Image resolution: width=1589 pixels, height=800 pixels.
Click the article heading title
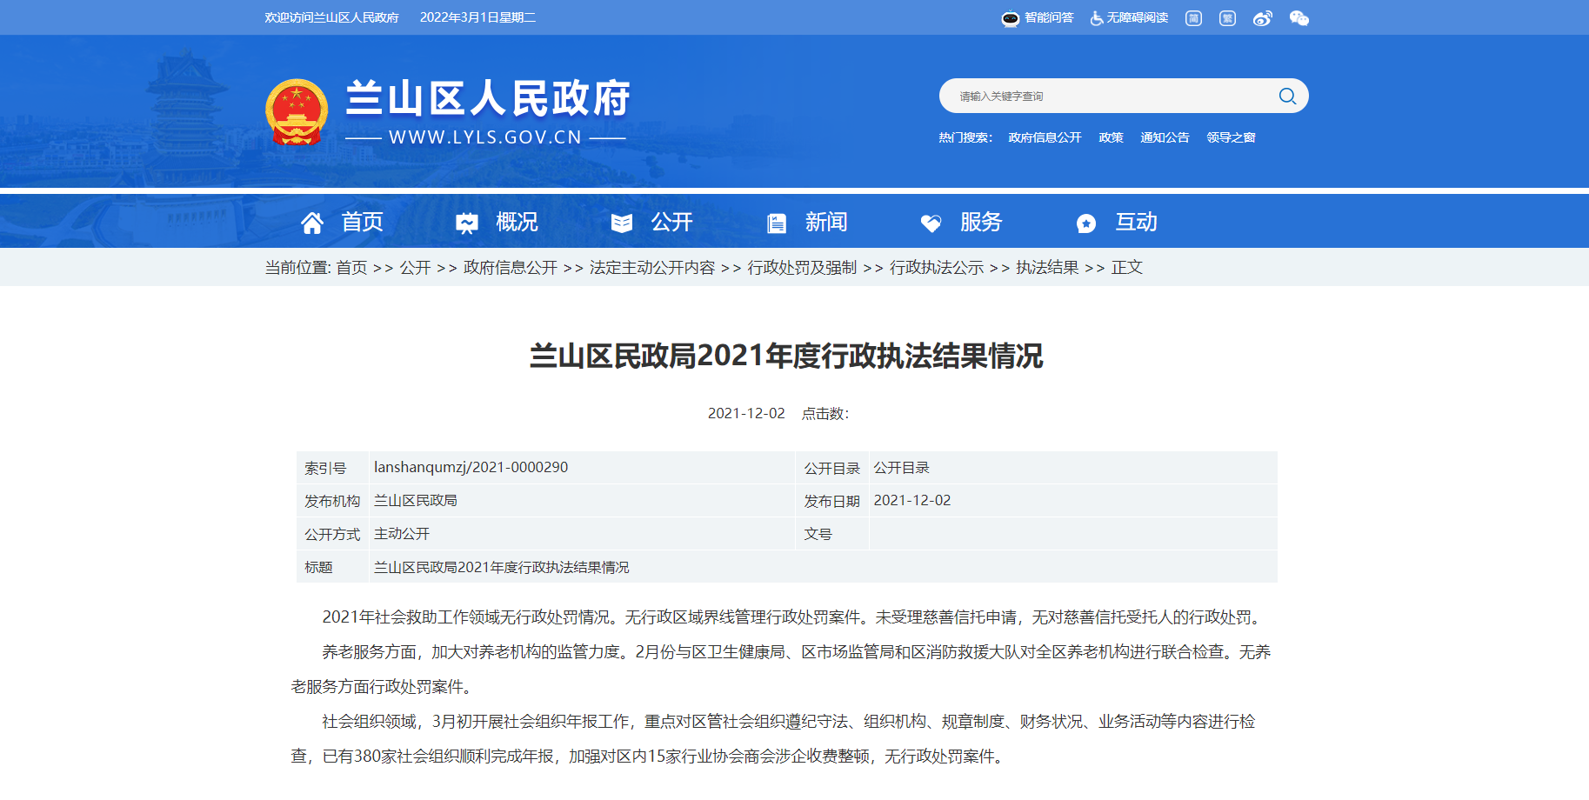pyautogui.click(x=786, y=356)
